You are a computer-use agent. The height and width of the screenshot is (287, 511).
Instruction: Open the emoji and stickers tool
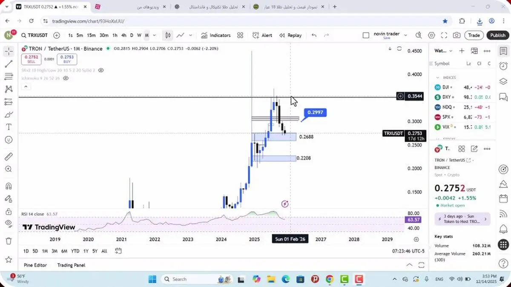[x=9, y=140]
